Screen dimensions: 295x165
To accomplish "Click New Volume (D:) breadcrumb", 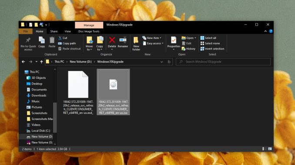I will pos(80,62).
